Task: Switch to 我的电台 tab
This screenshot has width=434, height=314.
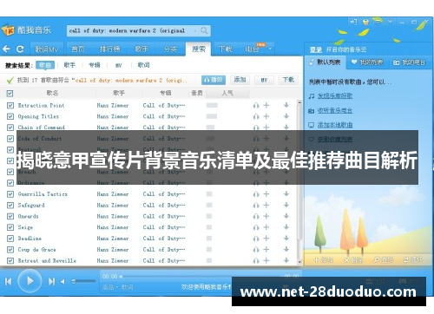Action: [410, 62]
